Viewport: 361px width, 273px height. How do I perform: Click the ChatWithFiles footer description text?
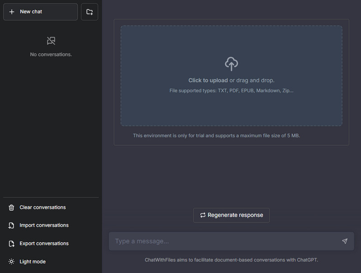click(x=231, y=260)
